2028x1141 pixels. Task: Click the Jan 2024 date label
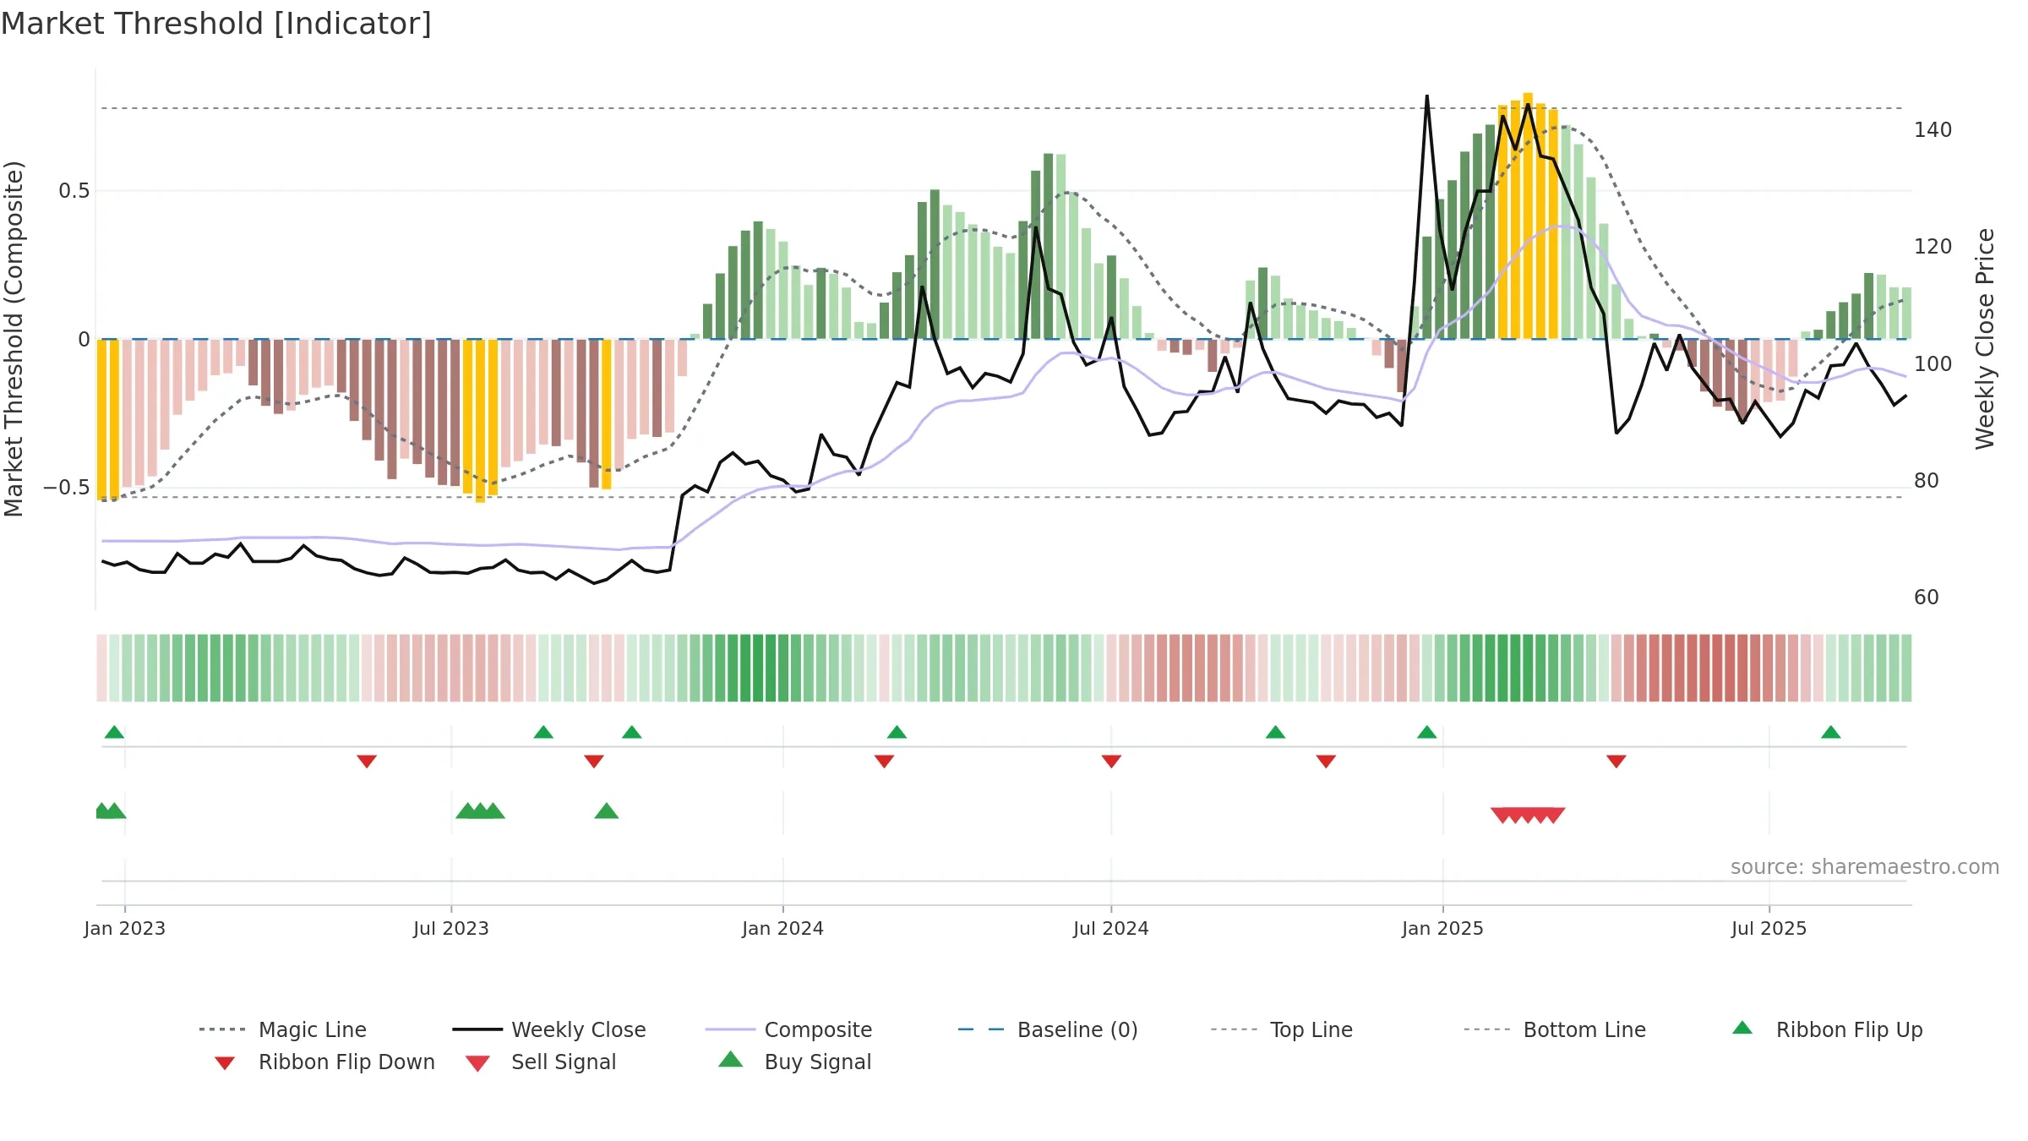pos(783,929)
